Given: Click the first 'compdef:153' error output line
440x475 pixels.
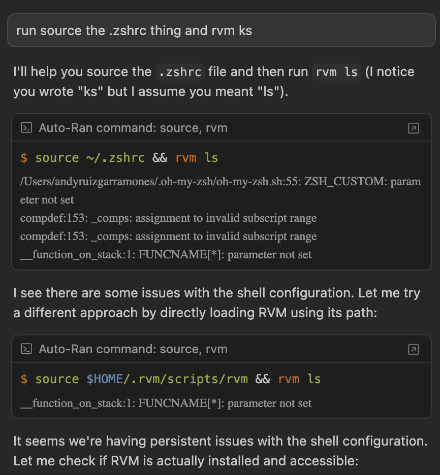Looking at the screenshot, I should 168,218.
